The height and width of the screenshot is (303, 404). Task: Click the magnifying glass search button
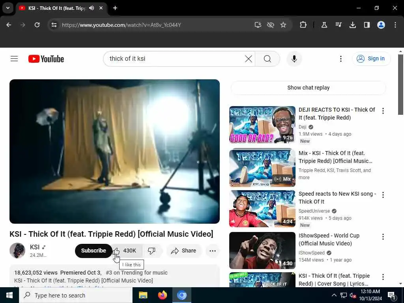[x=267, y=59]
